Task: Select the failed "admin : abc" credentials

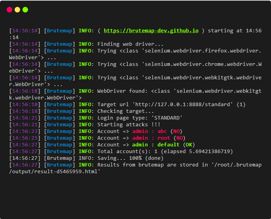Action: pyautogui.click(x=150, y=131)
